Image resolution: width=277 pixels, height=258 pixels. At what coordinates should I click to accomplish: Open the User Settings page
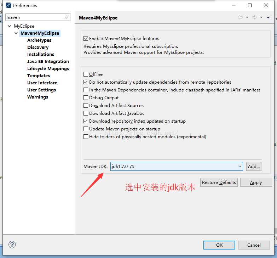[41, 90]
